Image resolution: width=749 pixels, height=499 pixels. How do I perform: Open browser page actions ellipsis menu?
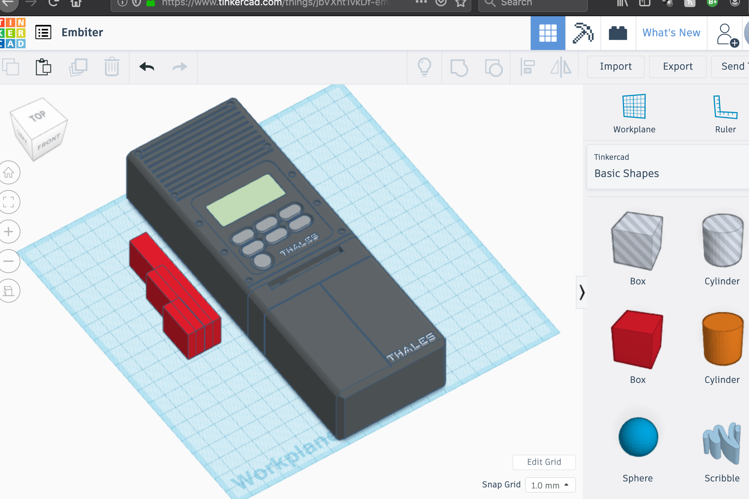421,2
